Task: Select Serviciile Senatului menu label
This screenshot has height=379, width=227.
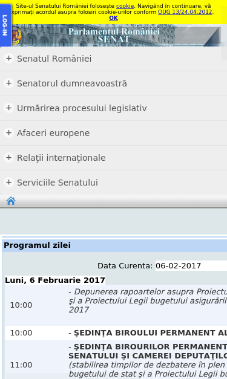Action: click(58, 183)
